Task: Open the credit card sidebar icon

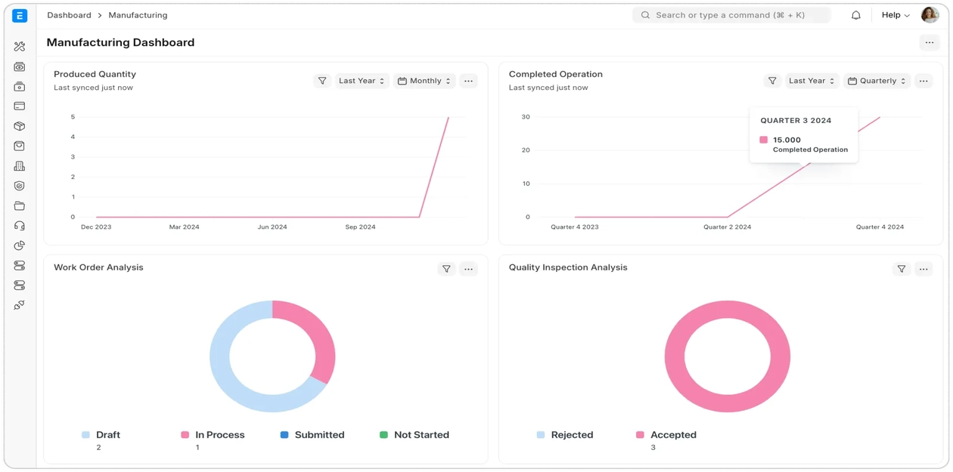Action: (x=20, y=106)
